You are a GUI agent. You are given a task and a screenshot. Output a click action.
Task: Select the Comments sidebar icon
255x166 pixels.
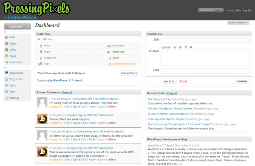click(6, 62)
